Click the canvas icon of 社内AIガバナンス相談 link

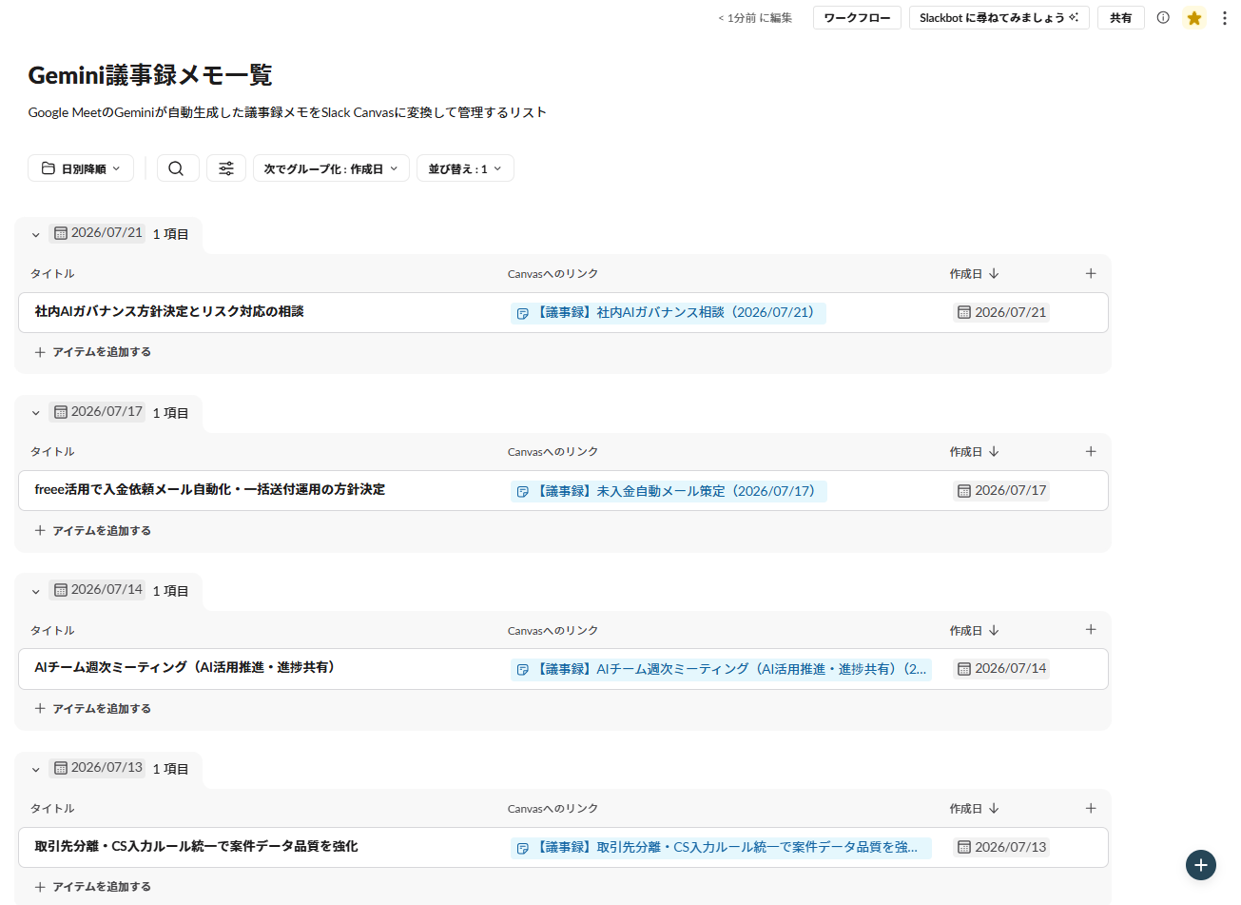[522, 313]
